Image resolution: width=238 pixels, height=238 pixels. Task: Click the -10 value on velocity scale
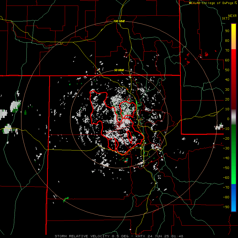click(x=226, y=129)
